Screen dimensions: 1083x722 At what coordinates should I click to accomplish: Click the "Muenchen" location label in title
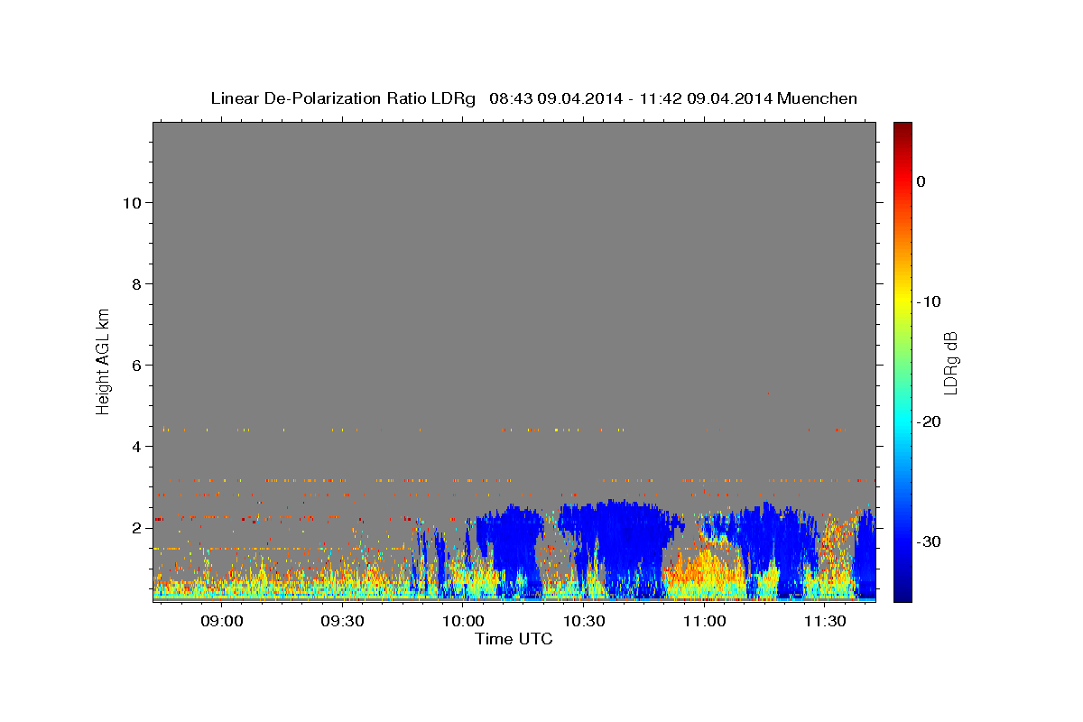click(818, 98)
